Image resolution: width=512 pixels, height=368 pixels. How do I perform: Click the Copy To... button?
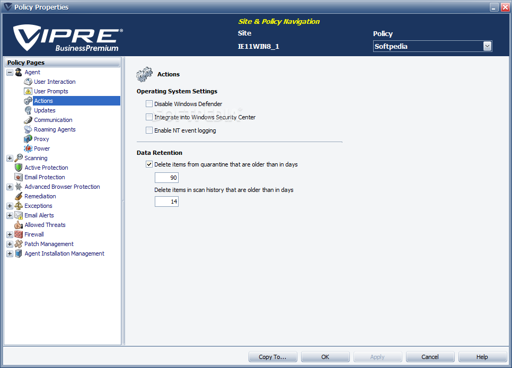point(272,357)
